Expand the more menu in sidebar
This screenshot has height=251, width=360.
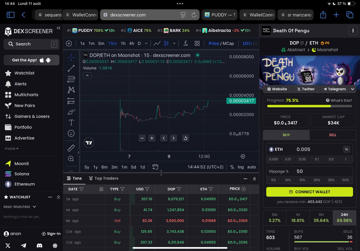[12, 149]
